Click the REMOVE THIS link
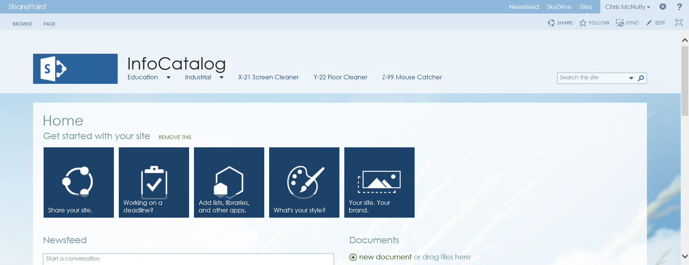689x265 pixels. point(175,137)
